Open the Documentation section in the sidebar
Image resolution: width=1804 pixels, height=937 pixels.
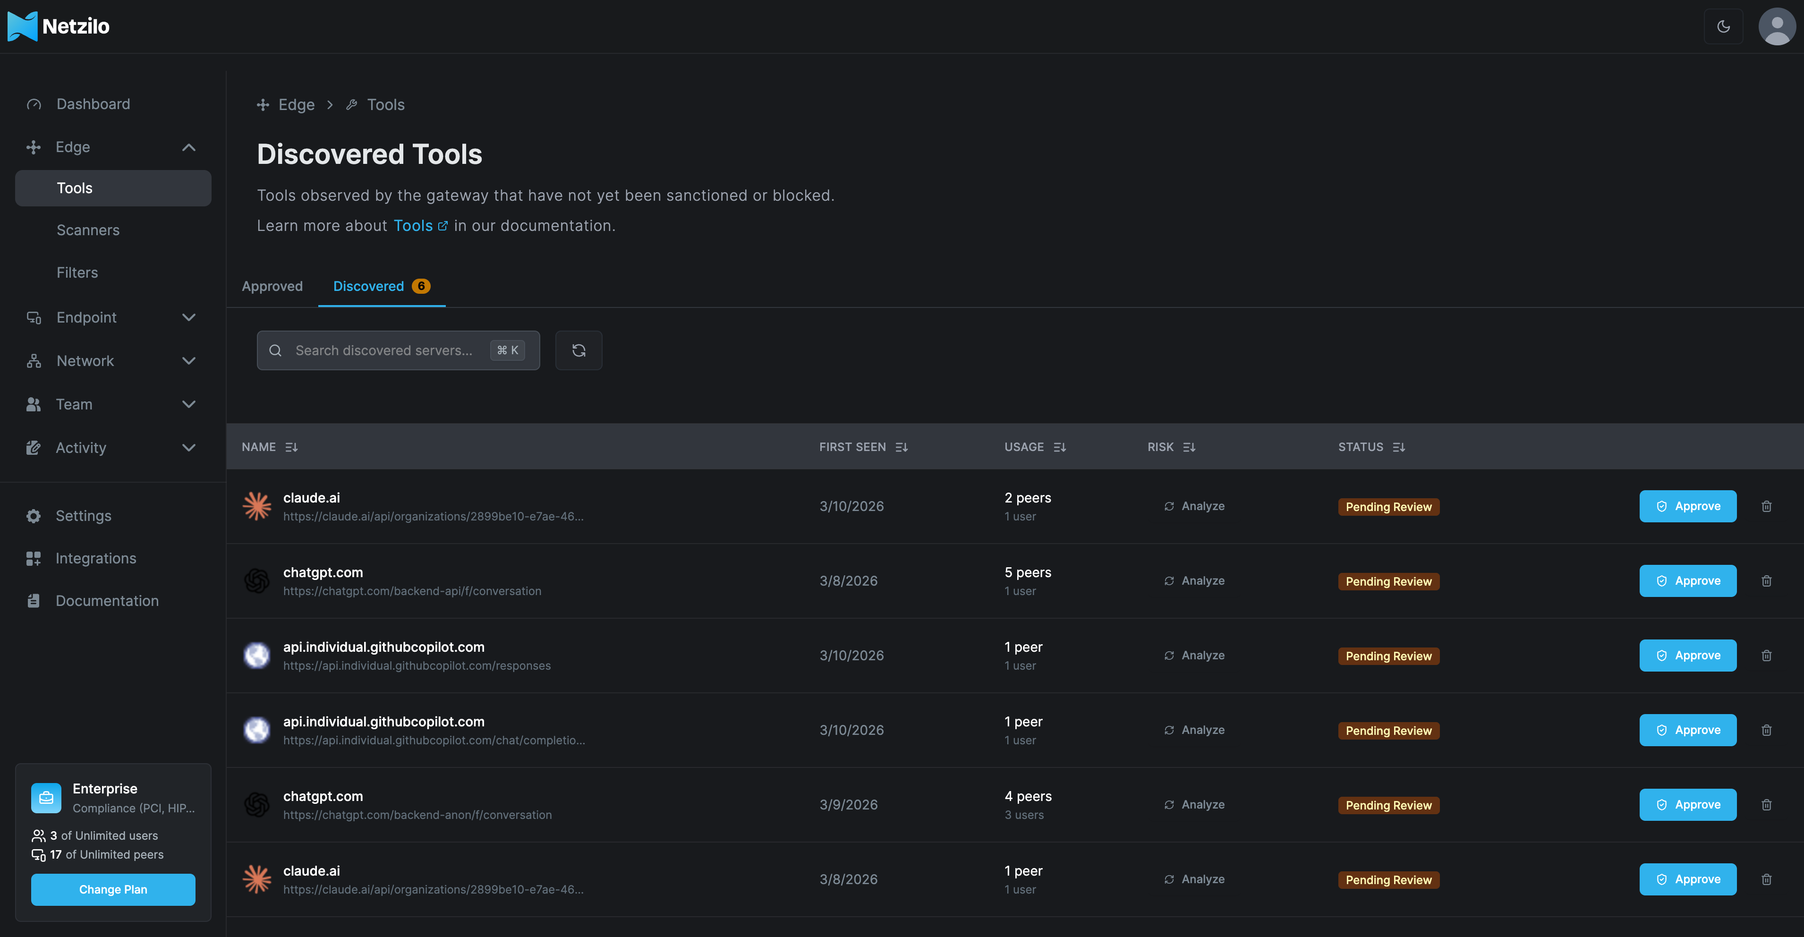(x=106, y=600)
